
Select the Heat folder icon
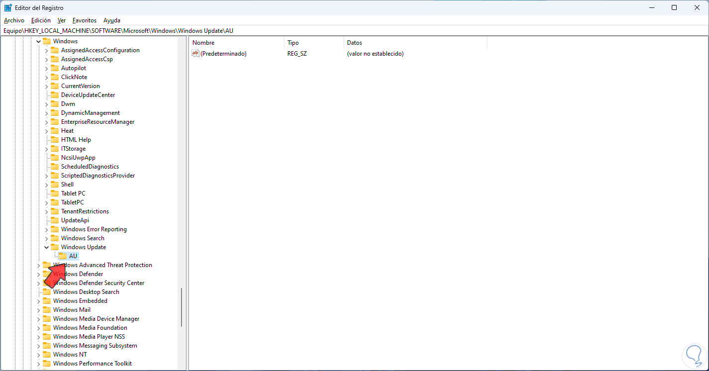(x=55, y=131)
